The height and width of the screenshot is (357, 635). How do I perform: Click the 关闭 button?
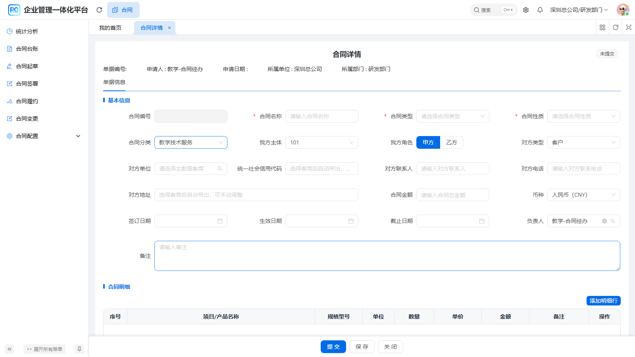pyautogui.click(x=391, y=347)
